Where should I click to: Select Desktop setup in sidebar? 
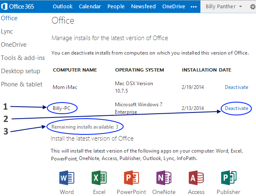[x=20, y=71]
